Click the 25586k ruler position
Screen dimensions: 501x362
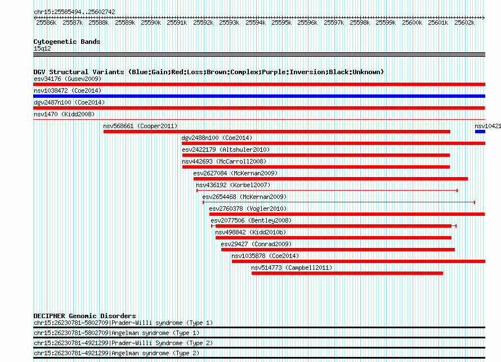(46, 22)
